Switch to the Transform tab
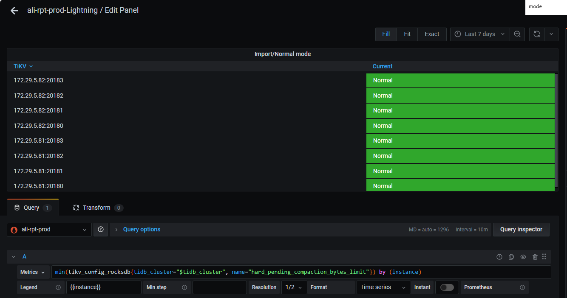This screenshot has height=298, width=567. (x=98, y=208)
